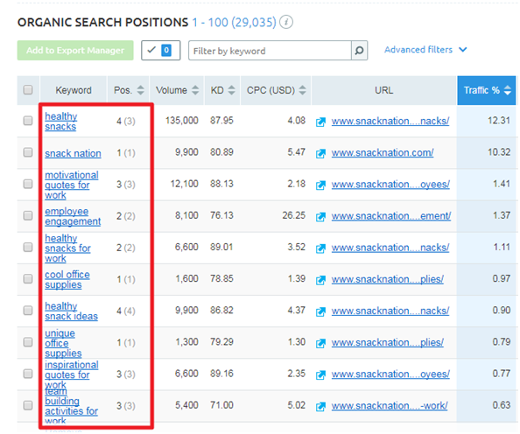The image size is (520, 434).
Task: Open inspirational quotes for work keyword link
Action: coord(72,374)
